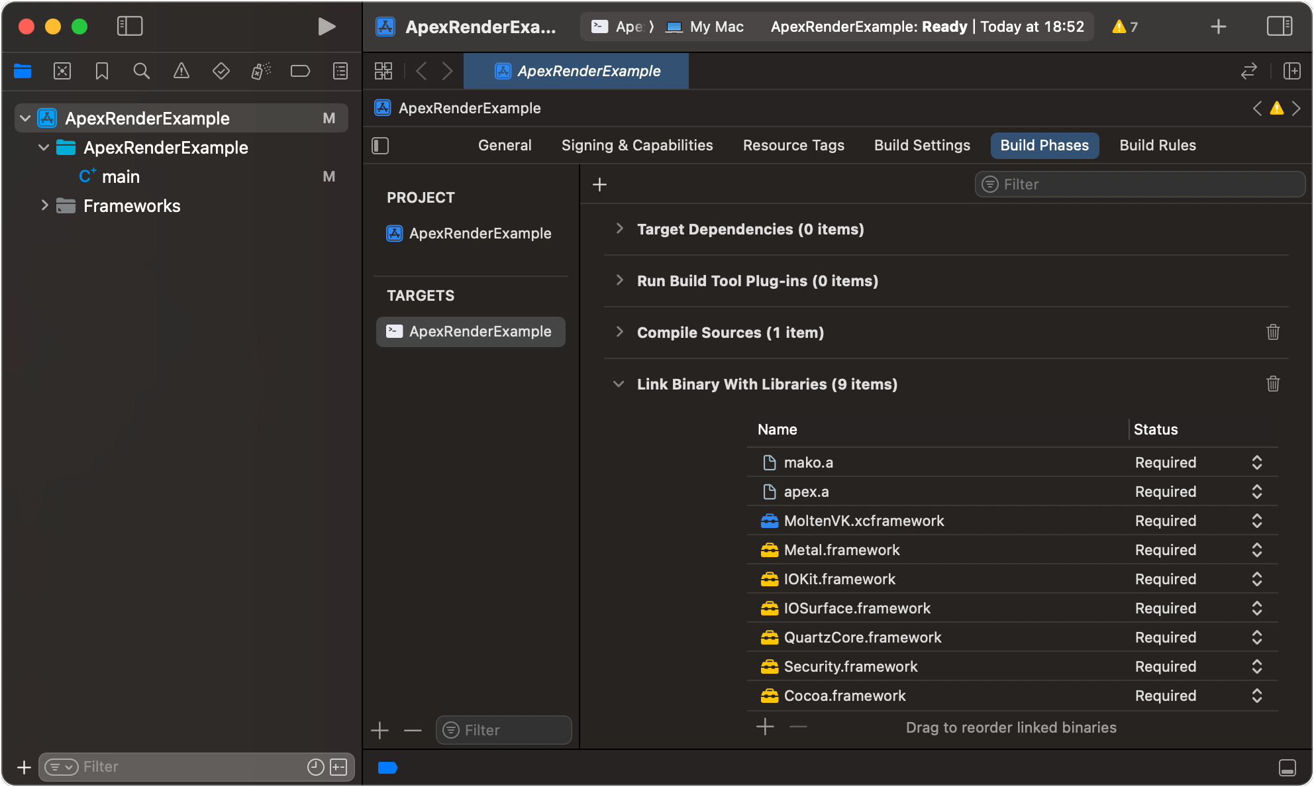Open the source control navigator icon
The height and width of the screenshot is (787, 1314).
pyautogui.click(x=62, y=71)
